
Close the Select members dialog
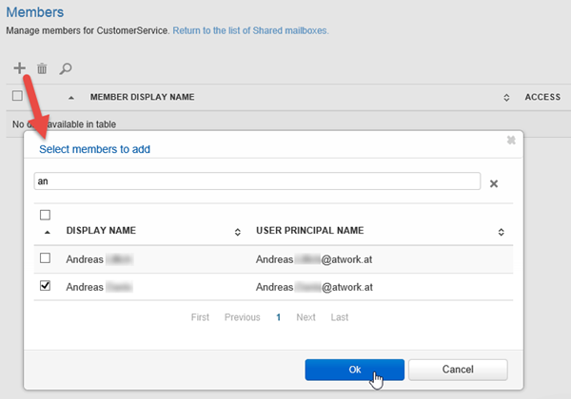click(x=511, y=140)
